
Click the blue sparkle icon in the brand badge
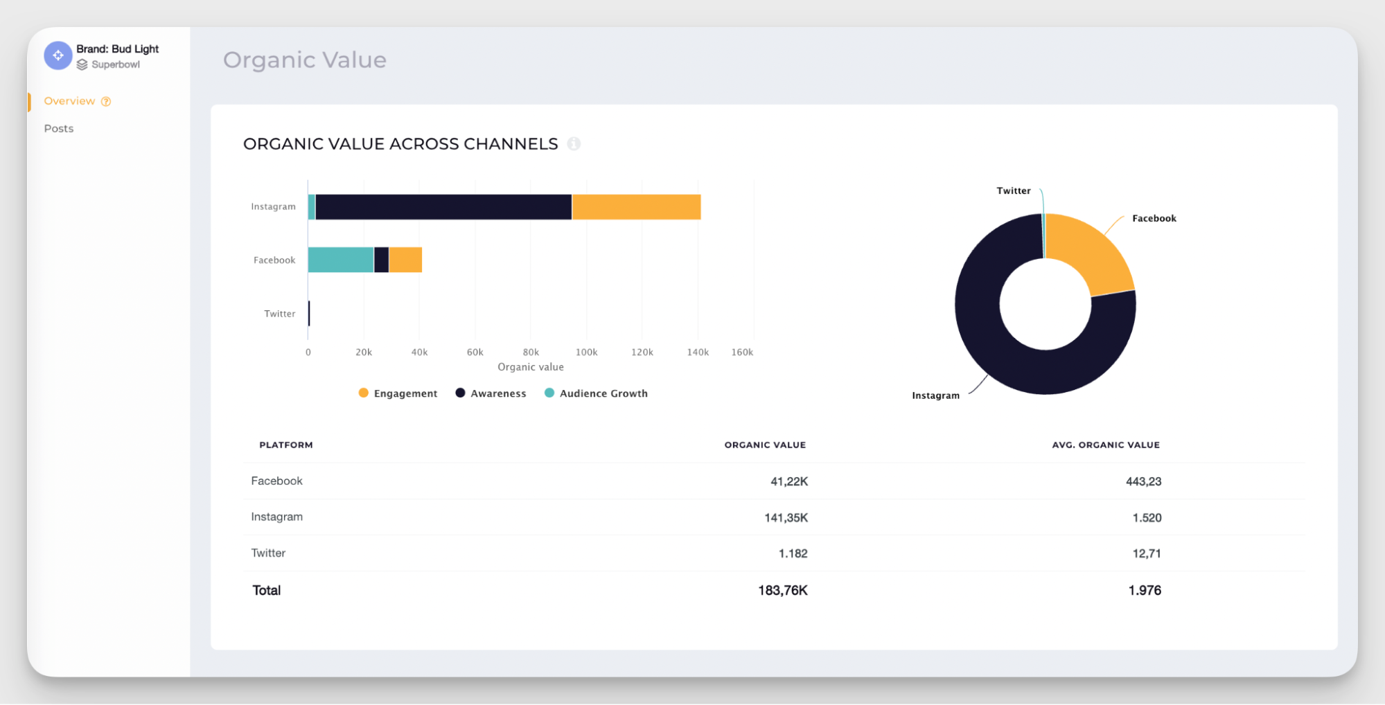pos(58,55)
